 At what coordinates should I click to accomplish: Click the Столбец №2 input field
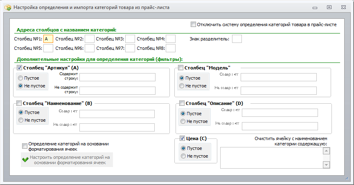[90, 39]
